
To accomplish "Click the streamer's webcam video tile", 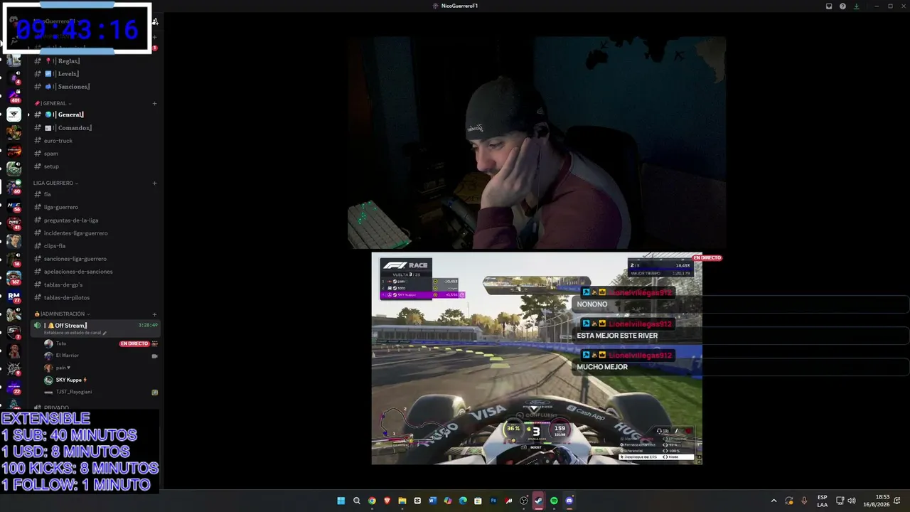I will pyautogui.click(x=537, y=143).
